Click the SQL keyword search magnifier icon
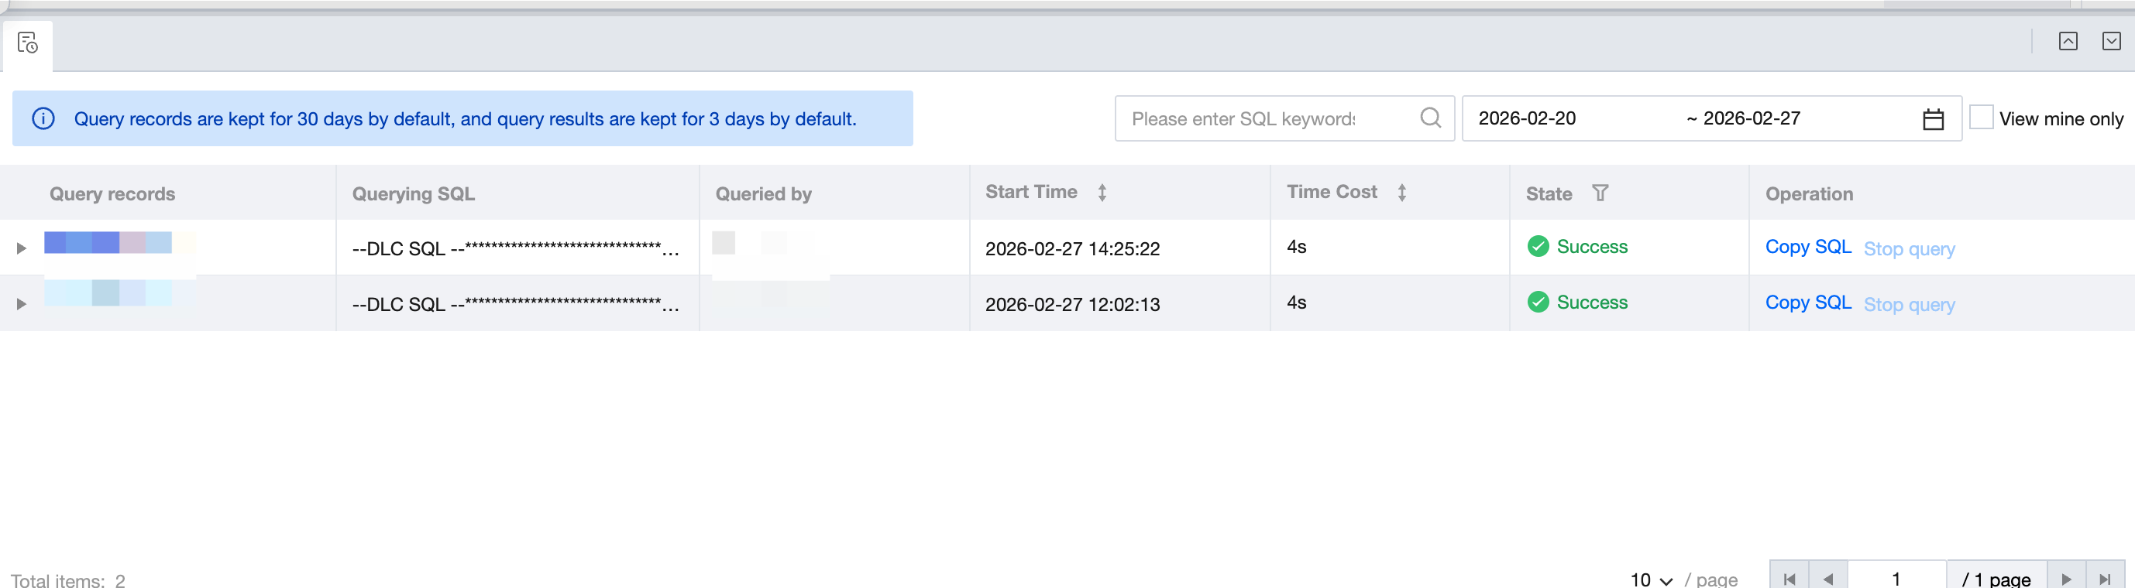The height and width of the screenshot is (588, 2135). click(1430, 118)
